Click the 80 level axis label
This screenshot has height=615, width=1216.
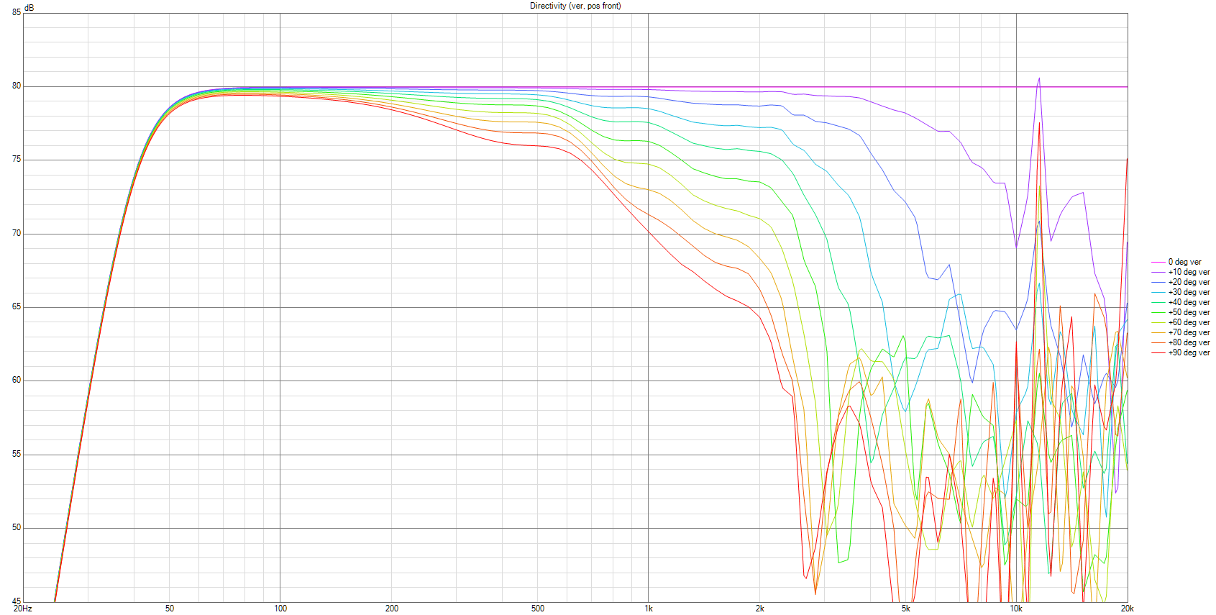tap(17, 86)
